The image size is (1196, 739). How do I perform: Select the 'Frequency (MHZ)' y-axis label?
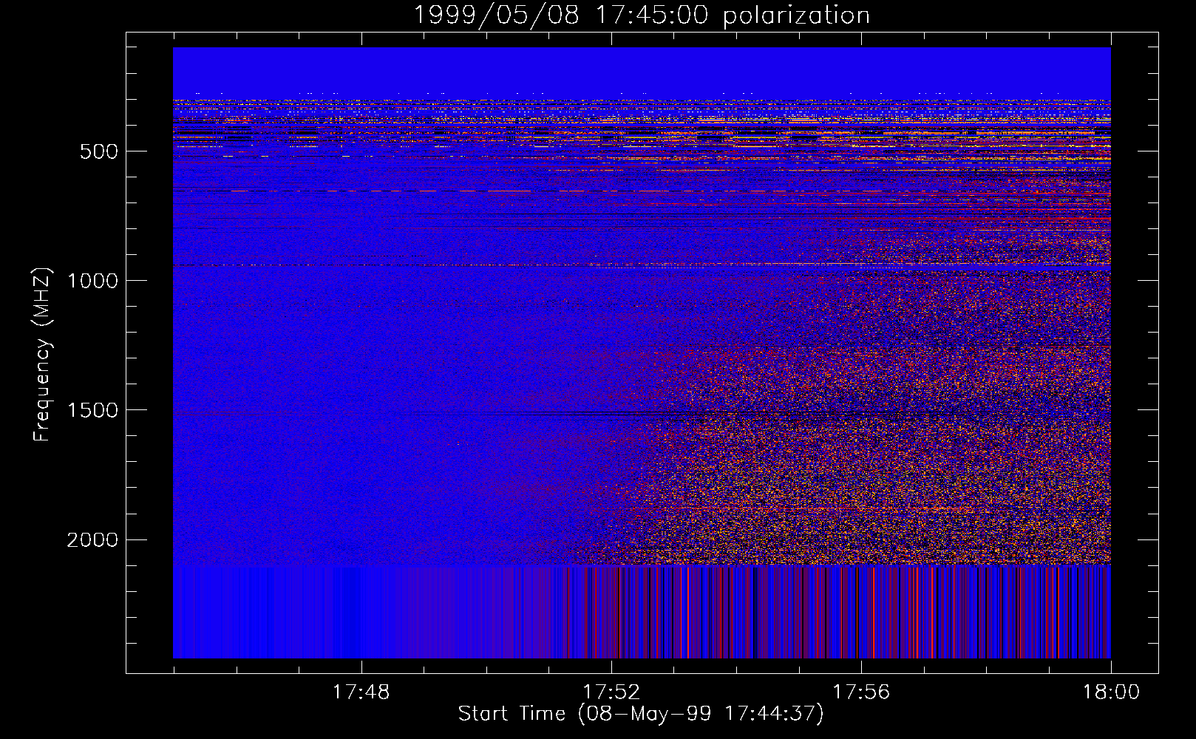click(x=43, y=355)
